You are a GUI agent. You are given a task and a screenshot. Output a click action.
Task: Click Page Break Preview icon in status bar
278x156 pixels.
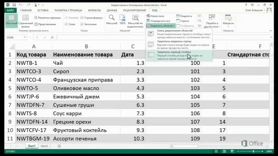pyautogui.click(x=232, y=151)
